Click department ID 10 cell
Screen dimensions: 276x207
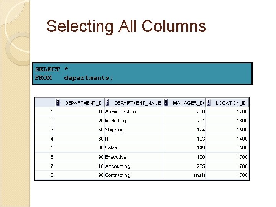pos(80,112)
